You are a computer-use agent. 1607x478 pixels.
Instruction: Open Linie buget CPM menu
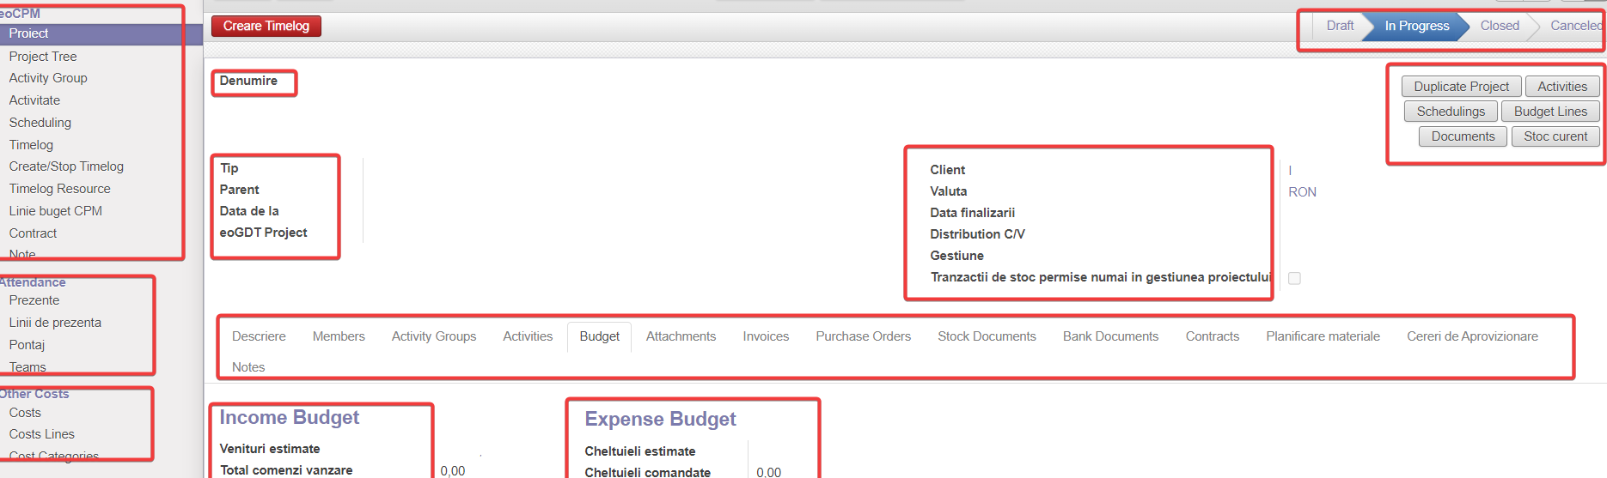55,211
